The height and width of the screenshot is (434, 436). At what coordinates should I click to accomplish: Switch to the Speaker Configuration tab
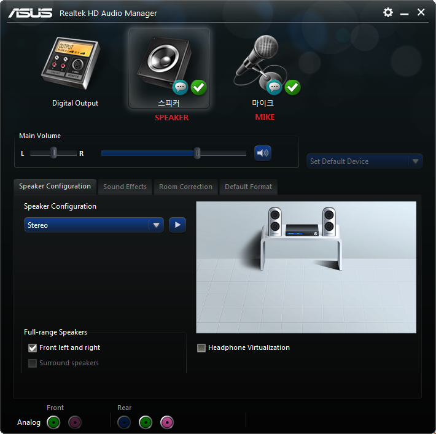coord(55,186)
